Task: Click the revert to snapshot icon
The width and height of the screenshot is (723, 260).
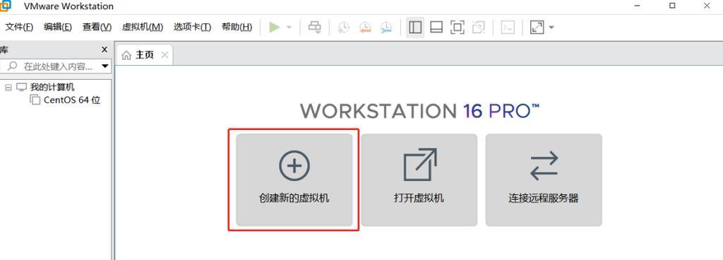Action: (x=365, y=27)
